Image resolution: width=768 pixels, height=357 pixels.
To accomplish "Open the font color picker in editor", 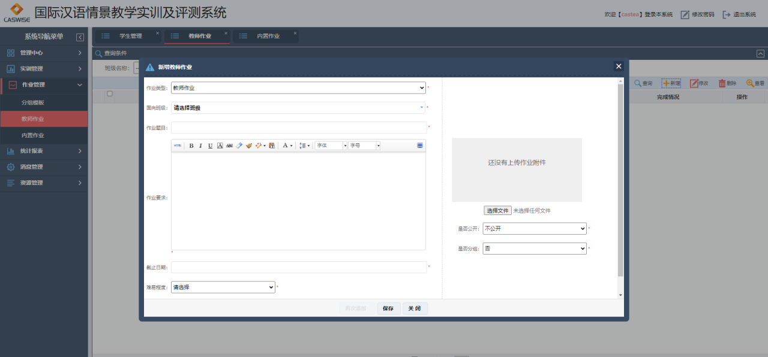I will (287, 146).
